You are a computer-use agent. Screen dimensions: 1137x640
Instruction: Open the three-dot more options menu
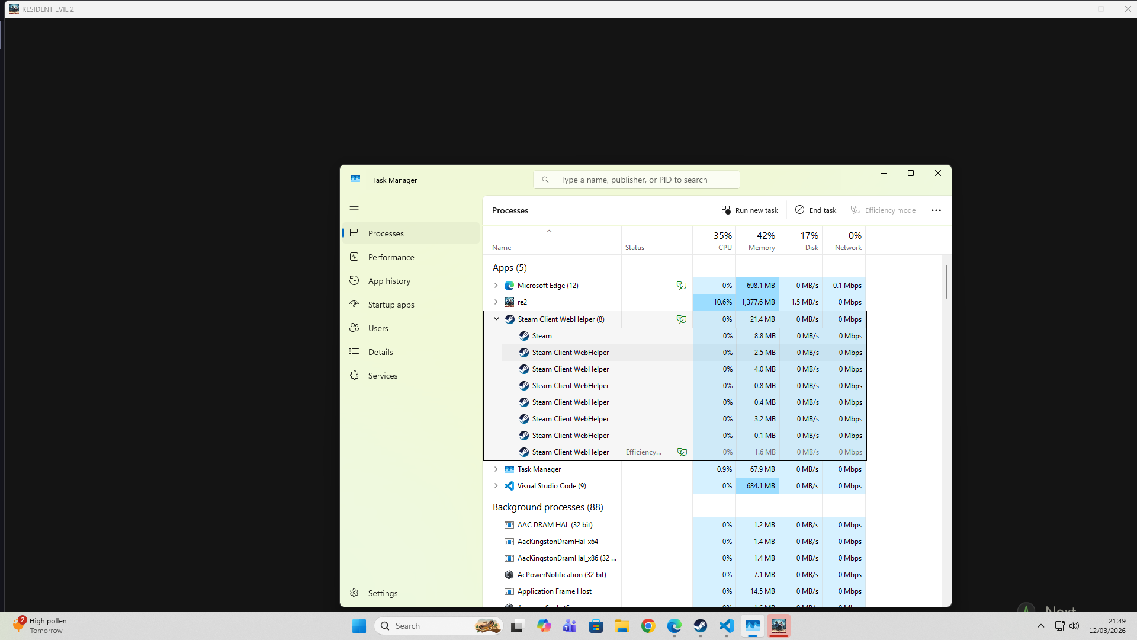coord(936,210)
